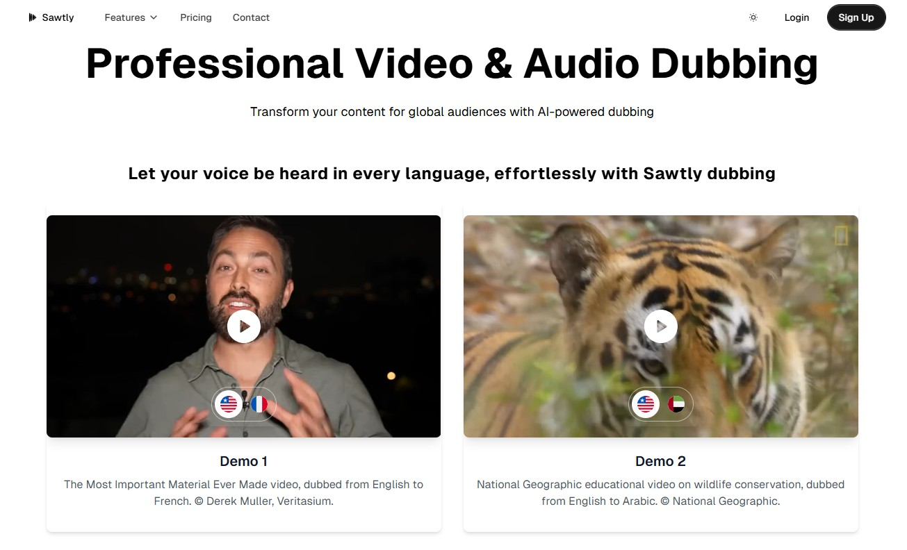Click the Sawtly brand name text
This screenshot has width=907, height=550.
tap(58, 17)
